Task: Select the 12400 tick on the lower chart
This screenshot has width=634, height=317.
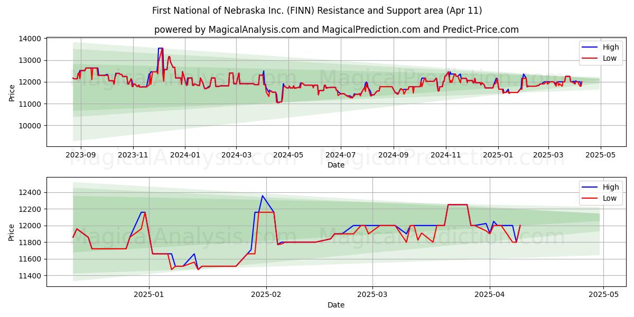Action: click(x=31, y=192)
